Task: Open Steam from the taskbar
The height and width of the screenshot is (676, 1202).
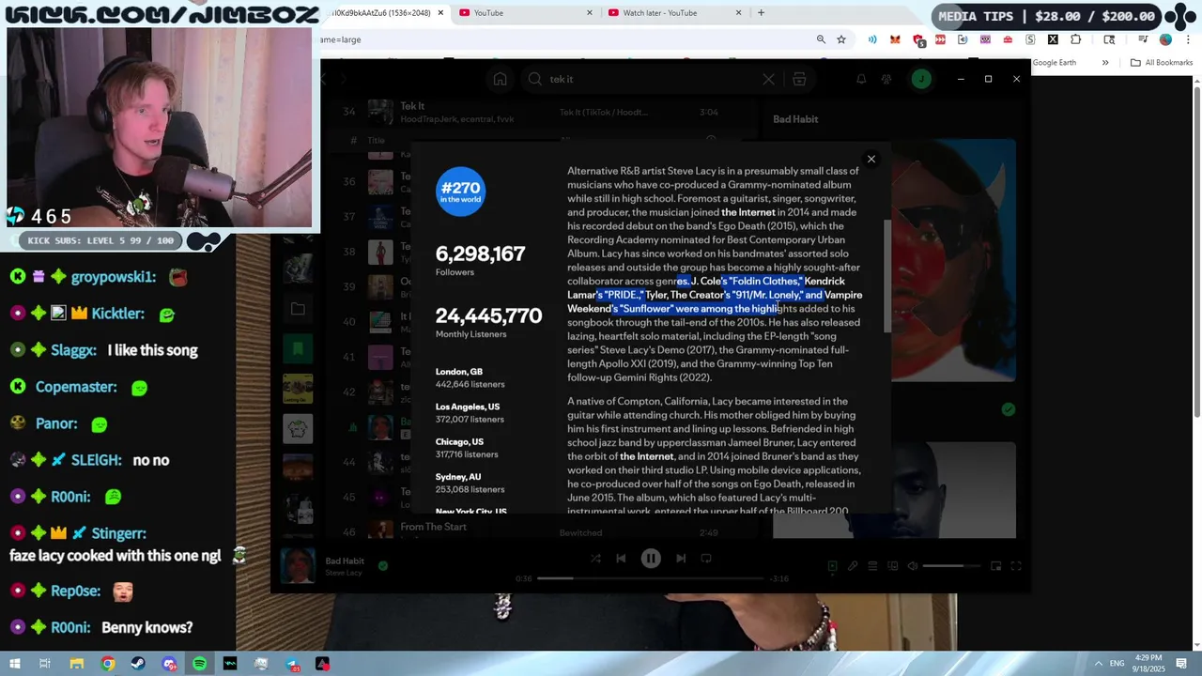Action: (x=139, y=664)
